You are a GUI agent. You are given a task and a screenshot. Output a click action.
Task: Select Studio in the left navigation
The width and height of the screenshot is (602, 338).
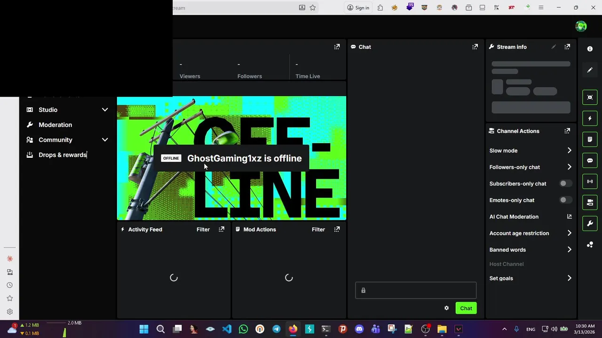[48, 110]
